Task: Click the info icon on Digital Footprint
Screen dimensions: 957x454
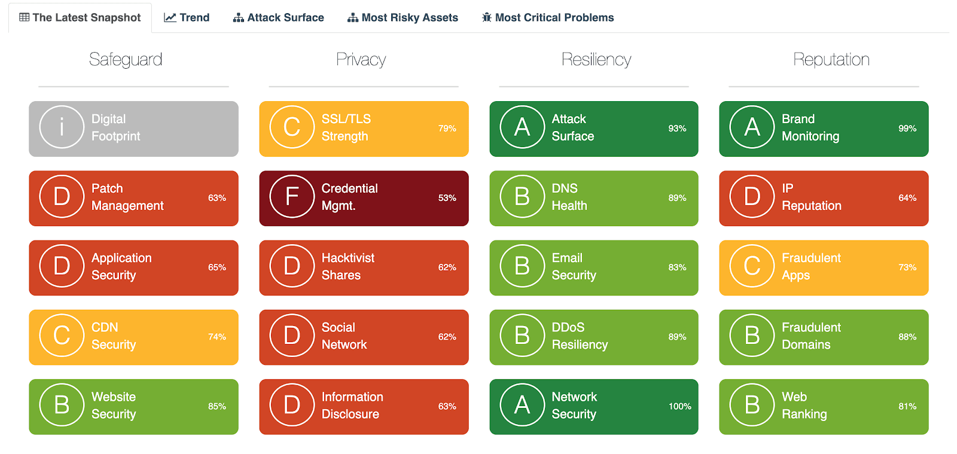Action: 62,127
